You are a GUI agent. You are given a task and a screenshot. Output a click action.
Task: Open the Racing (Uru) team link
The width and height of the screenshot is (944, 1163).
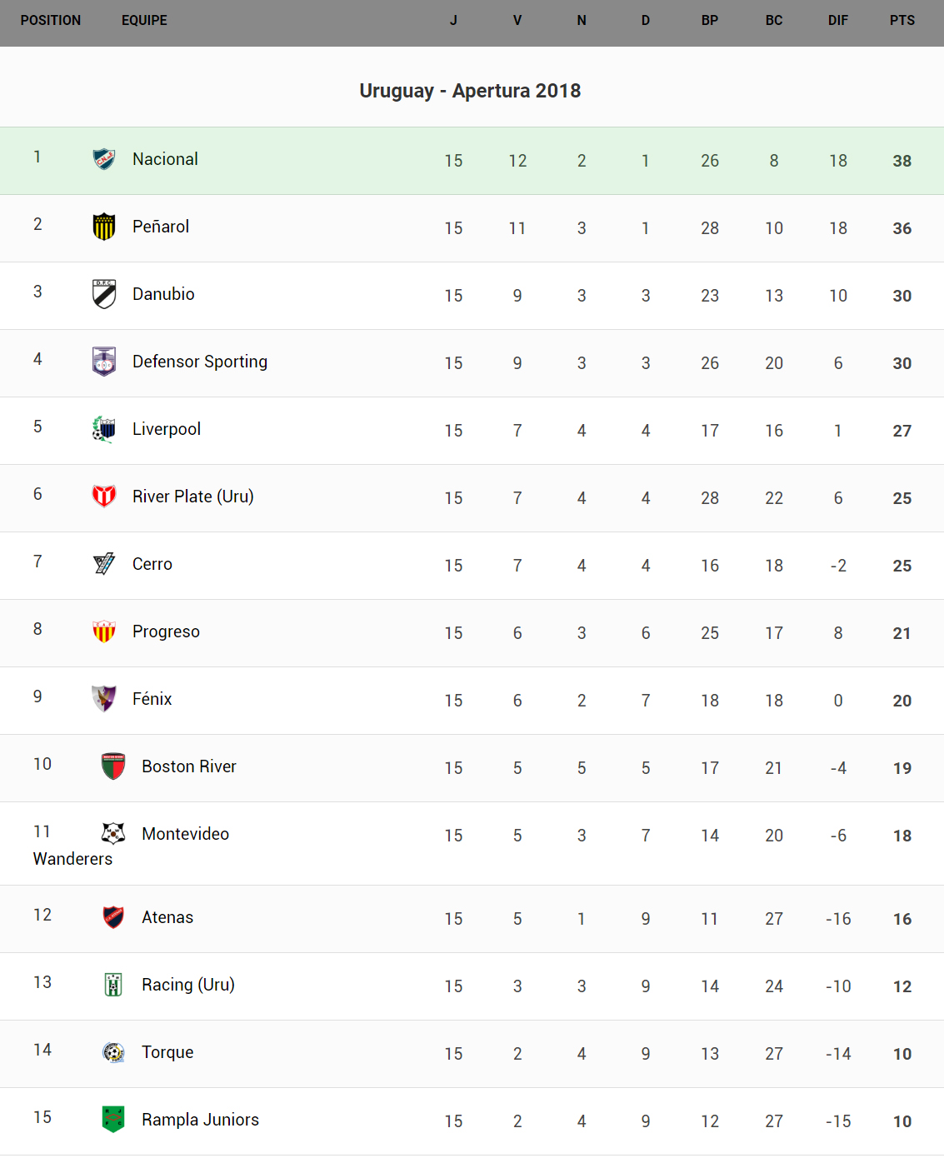tap(187, 985)
